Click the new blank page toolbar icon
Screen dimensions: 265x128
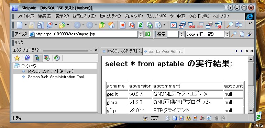coord(20,25)
